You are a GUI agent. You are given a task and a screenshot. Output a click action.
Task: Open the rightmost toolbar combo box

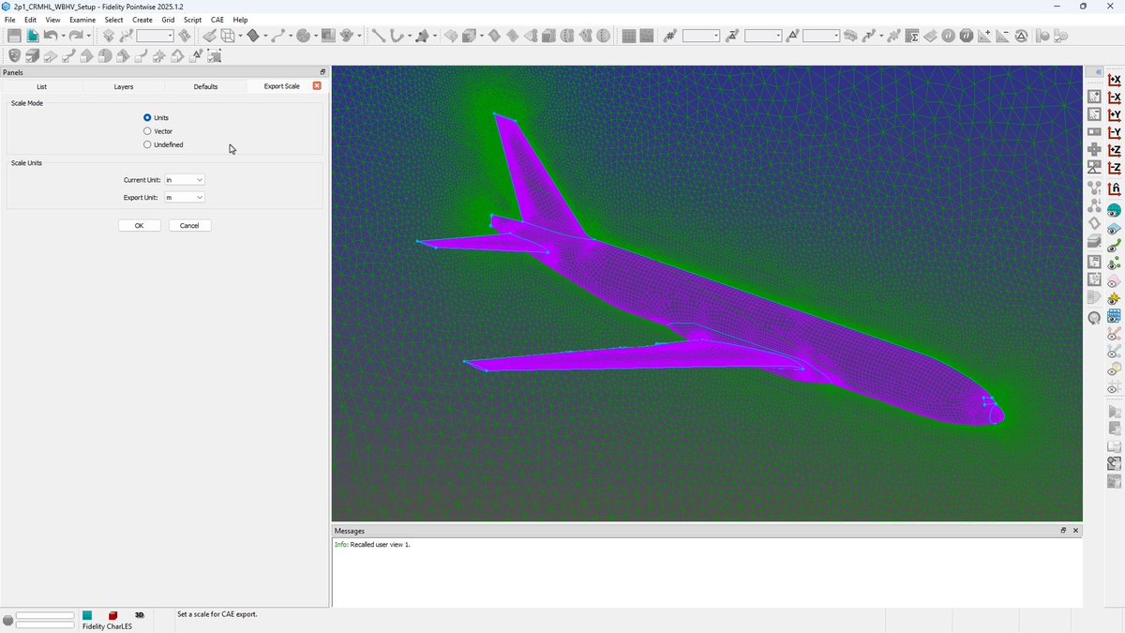click(x=821, y=36)
